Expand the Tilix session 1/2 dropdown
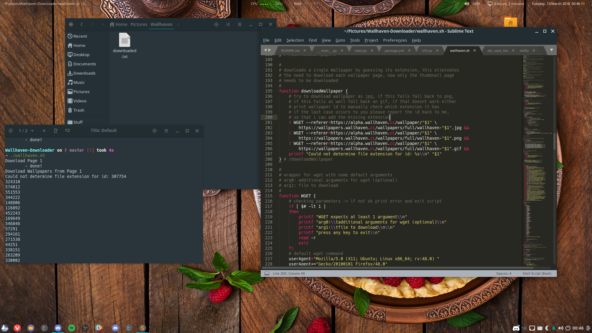This screenshot has width=592, height=333. coord(32,131)
